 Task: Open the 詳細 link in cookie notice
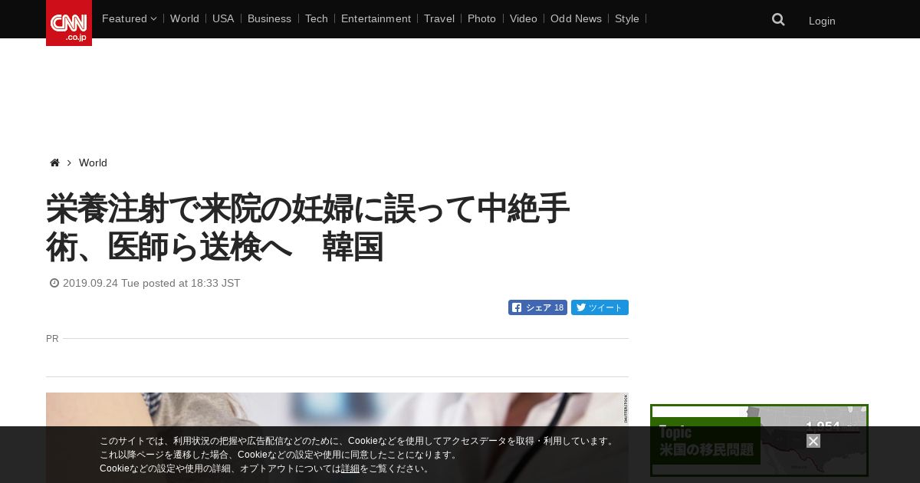point(350,468)
